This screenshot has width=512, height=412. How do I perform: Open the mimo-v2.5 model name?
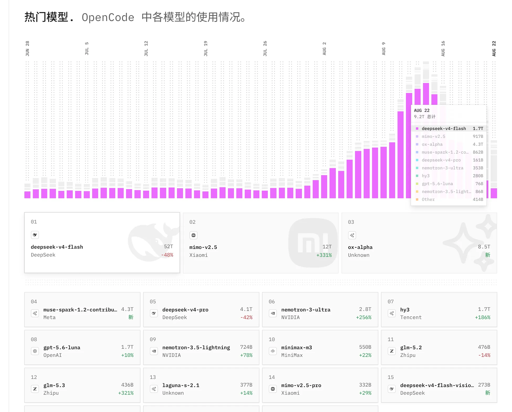(203, 247)
